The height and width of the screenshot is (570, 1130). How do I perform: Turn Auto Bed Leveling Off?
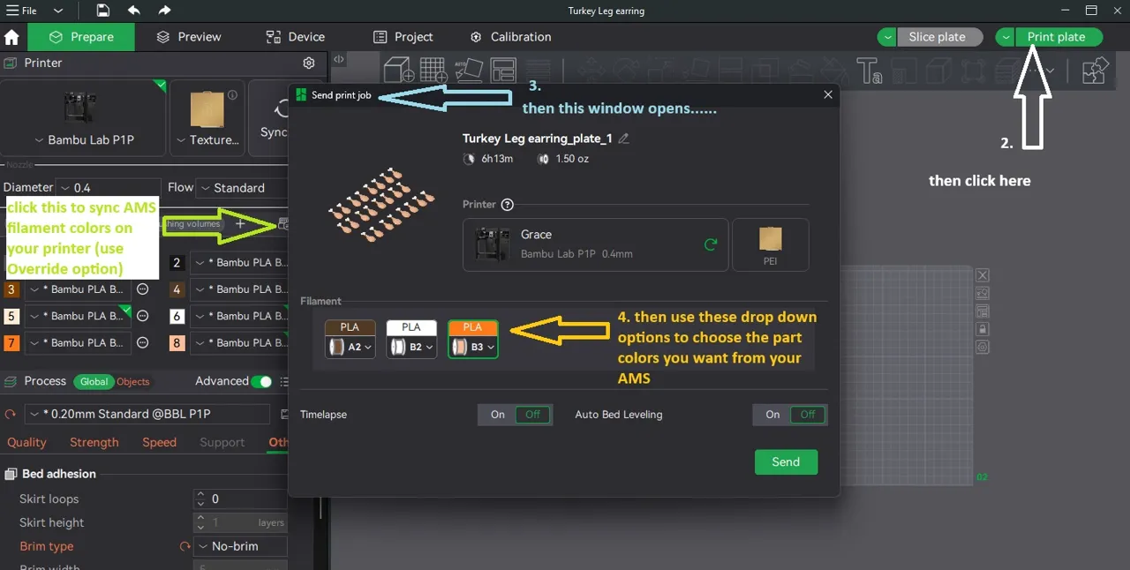point(808,415)
